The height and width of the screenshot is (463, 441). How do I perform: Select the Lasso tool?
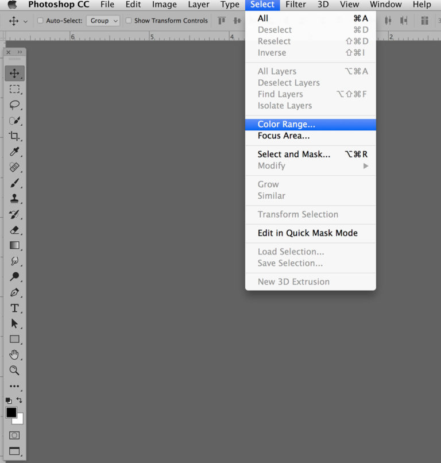[14, 105]
